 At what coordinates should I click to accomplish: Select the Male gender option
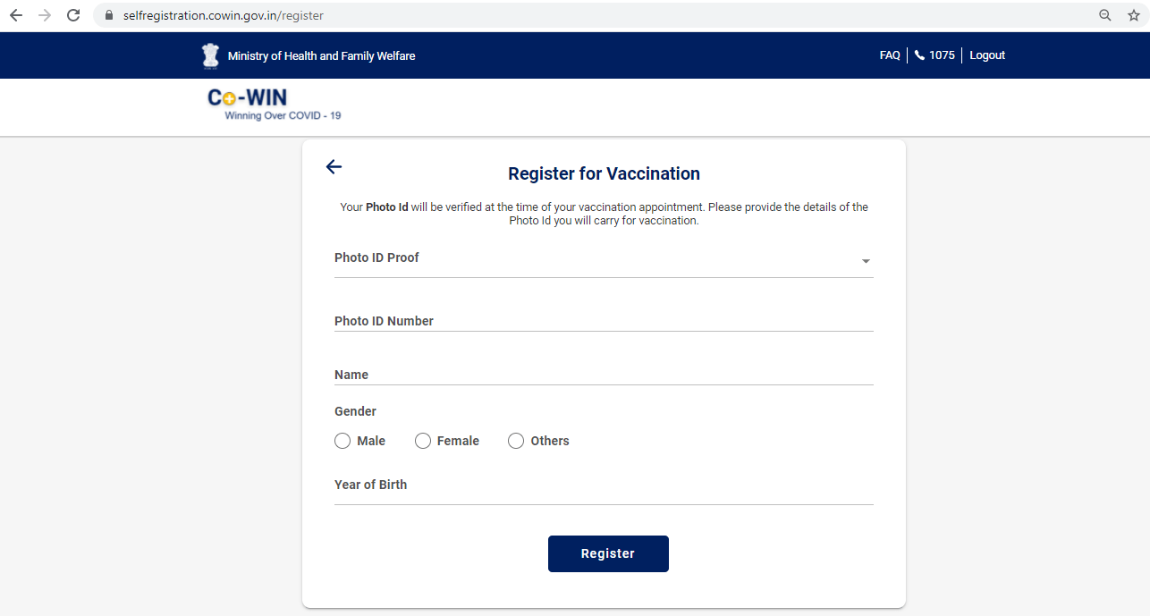(342, 441)
